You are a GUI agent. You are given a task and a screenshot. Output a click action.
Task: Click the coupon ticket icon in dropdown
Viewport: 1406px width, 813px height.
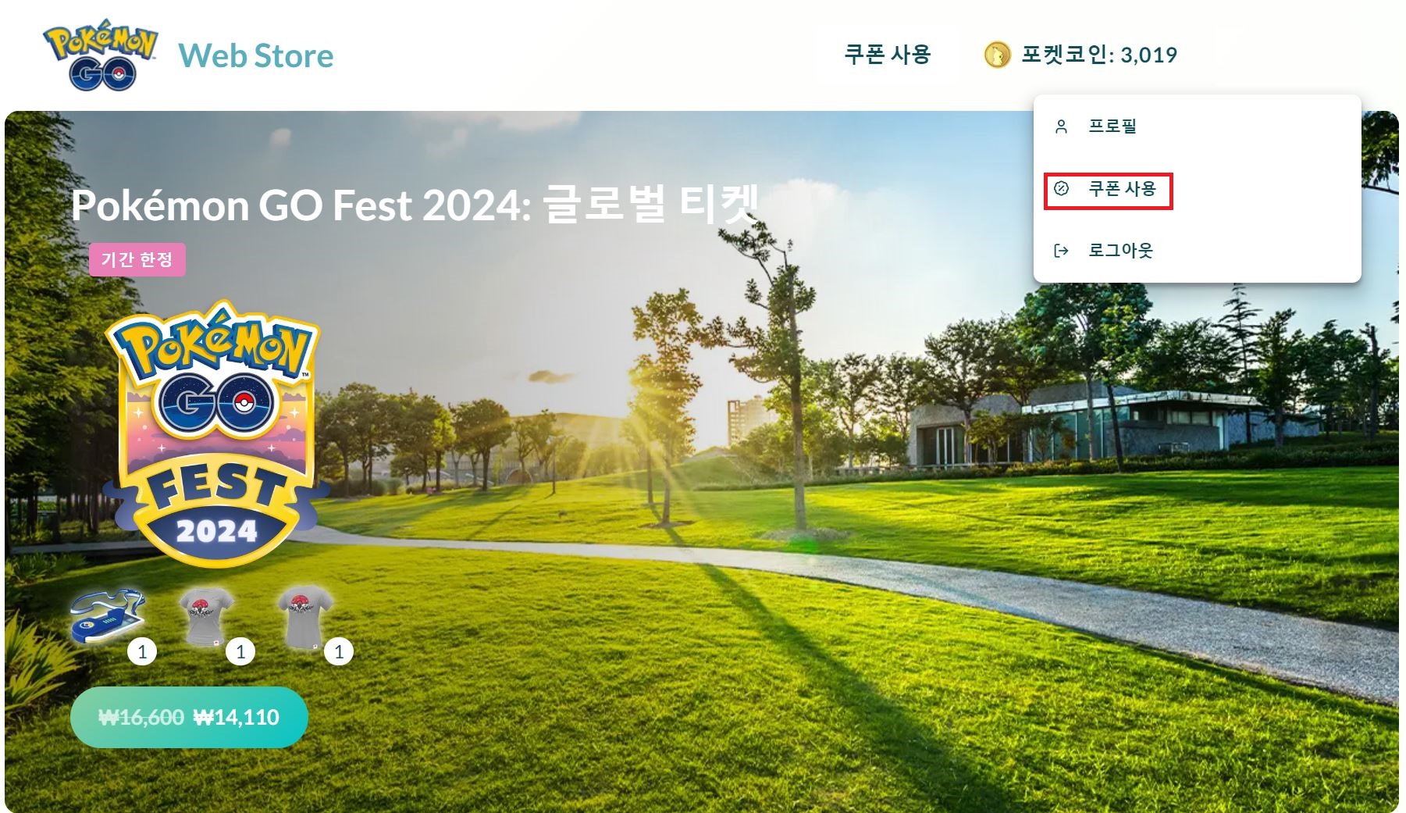[x=1061, y=188]
